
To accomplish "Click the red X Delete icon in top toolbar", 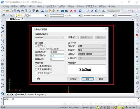I will click(x=71, y=11).
